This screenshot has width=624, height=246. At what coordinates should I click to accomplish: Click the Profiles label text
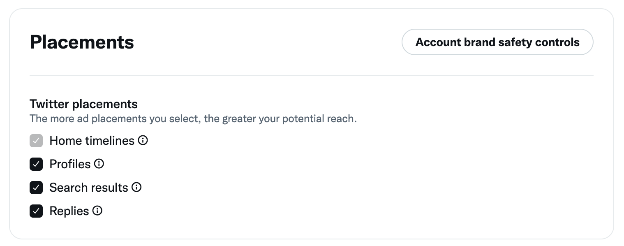click(x=70, y=164)
